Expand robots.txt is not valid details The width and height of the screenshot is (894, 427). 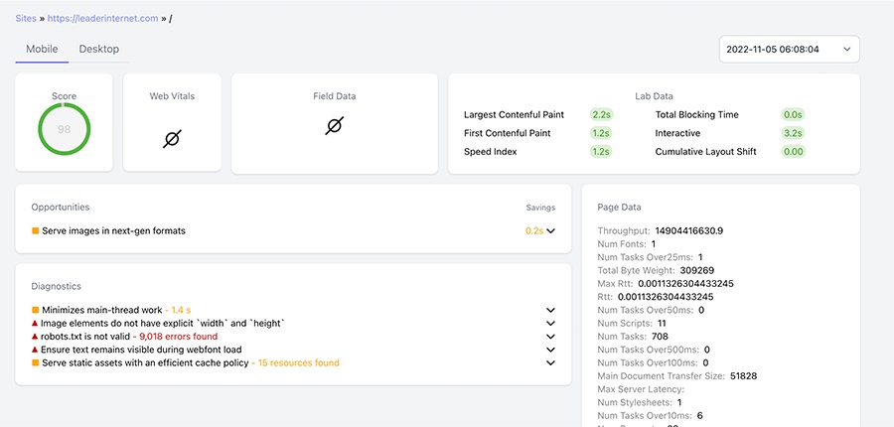[550, 337]
